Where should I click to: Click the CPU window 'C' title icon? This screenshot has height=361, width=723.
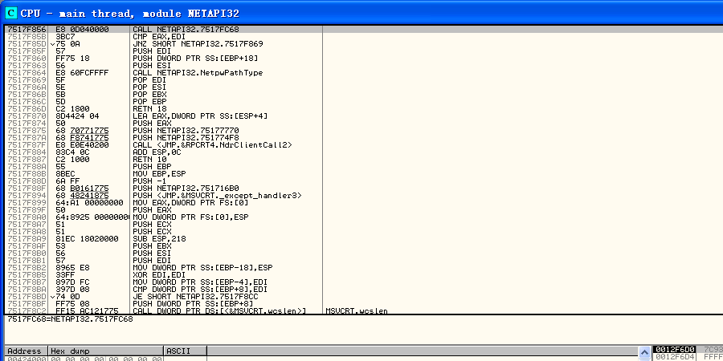[11, 13]
